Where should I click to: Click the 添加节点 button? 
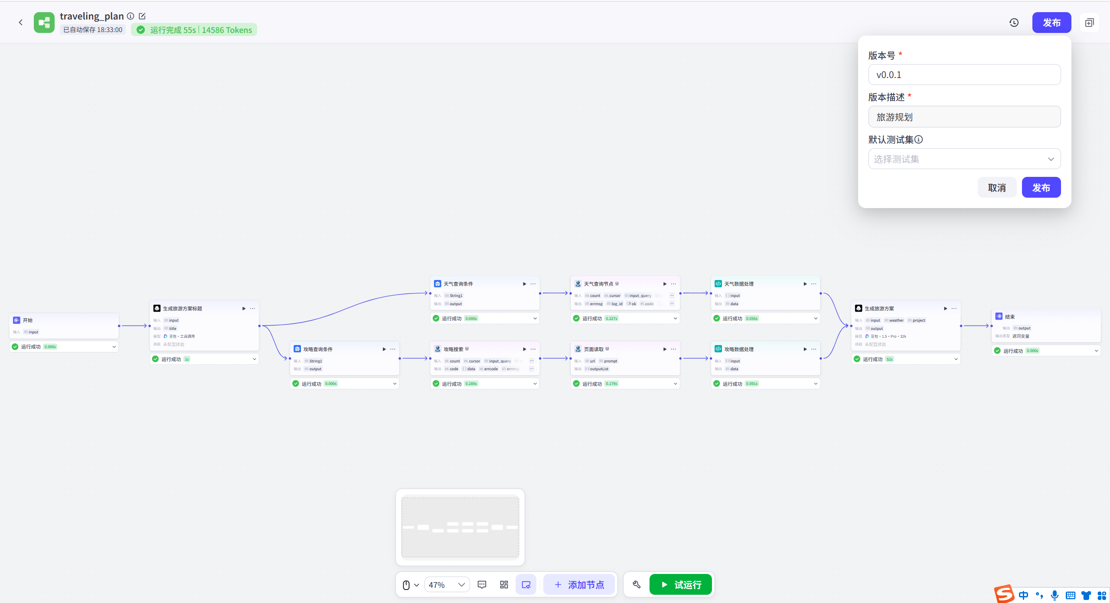coord(579,585)
